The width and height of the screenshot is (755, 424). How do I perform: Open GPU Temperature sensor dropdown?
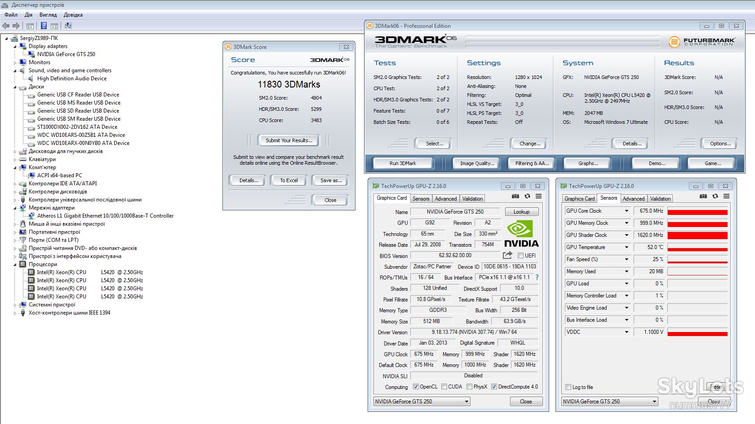tap(626, 247)
